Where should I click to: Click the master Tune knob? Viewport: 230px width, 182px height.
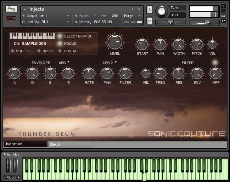162,11
